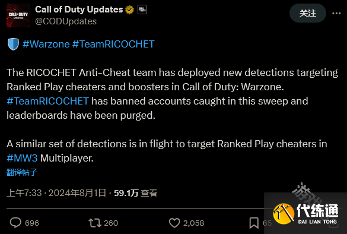347x234 pixels.
Task: Translate the post via 翻译帖子
Action: tap(22, 172)
